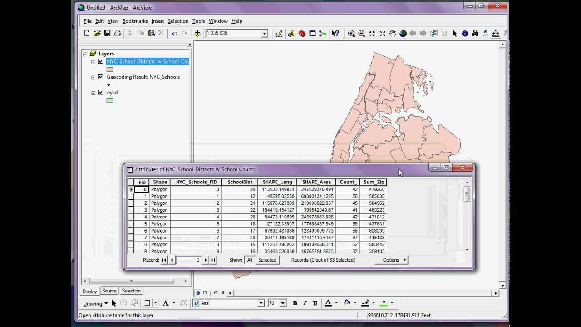Select the Add Data icon
Image resolution: width=581 pixels, height=327 pixels.
point(197,33)
